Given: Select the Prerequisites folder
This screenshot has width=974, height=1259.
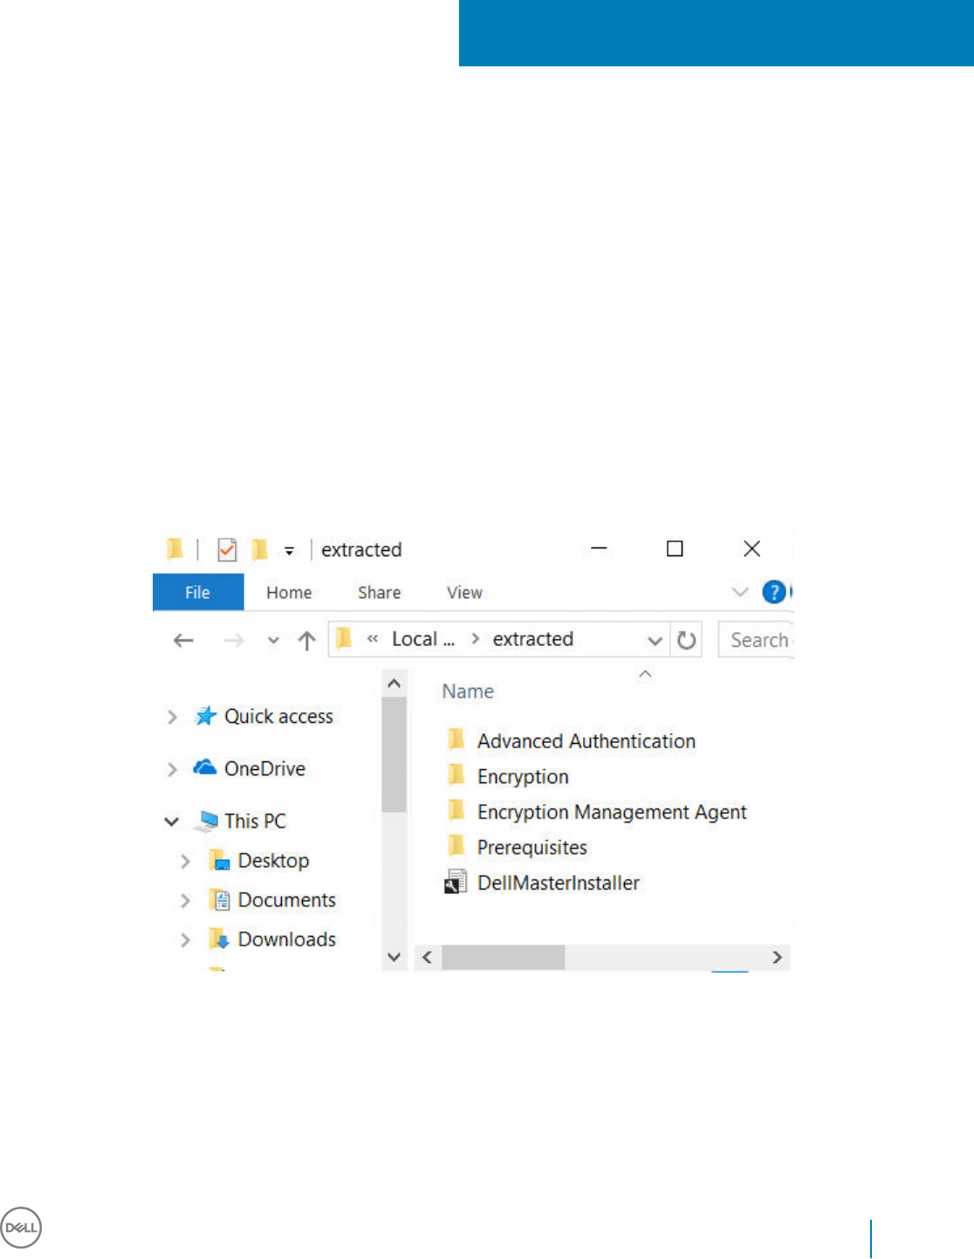Looking at the screenshot, I should tap(532, 848).
